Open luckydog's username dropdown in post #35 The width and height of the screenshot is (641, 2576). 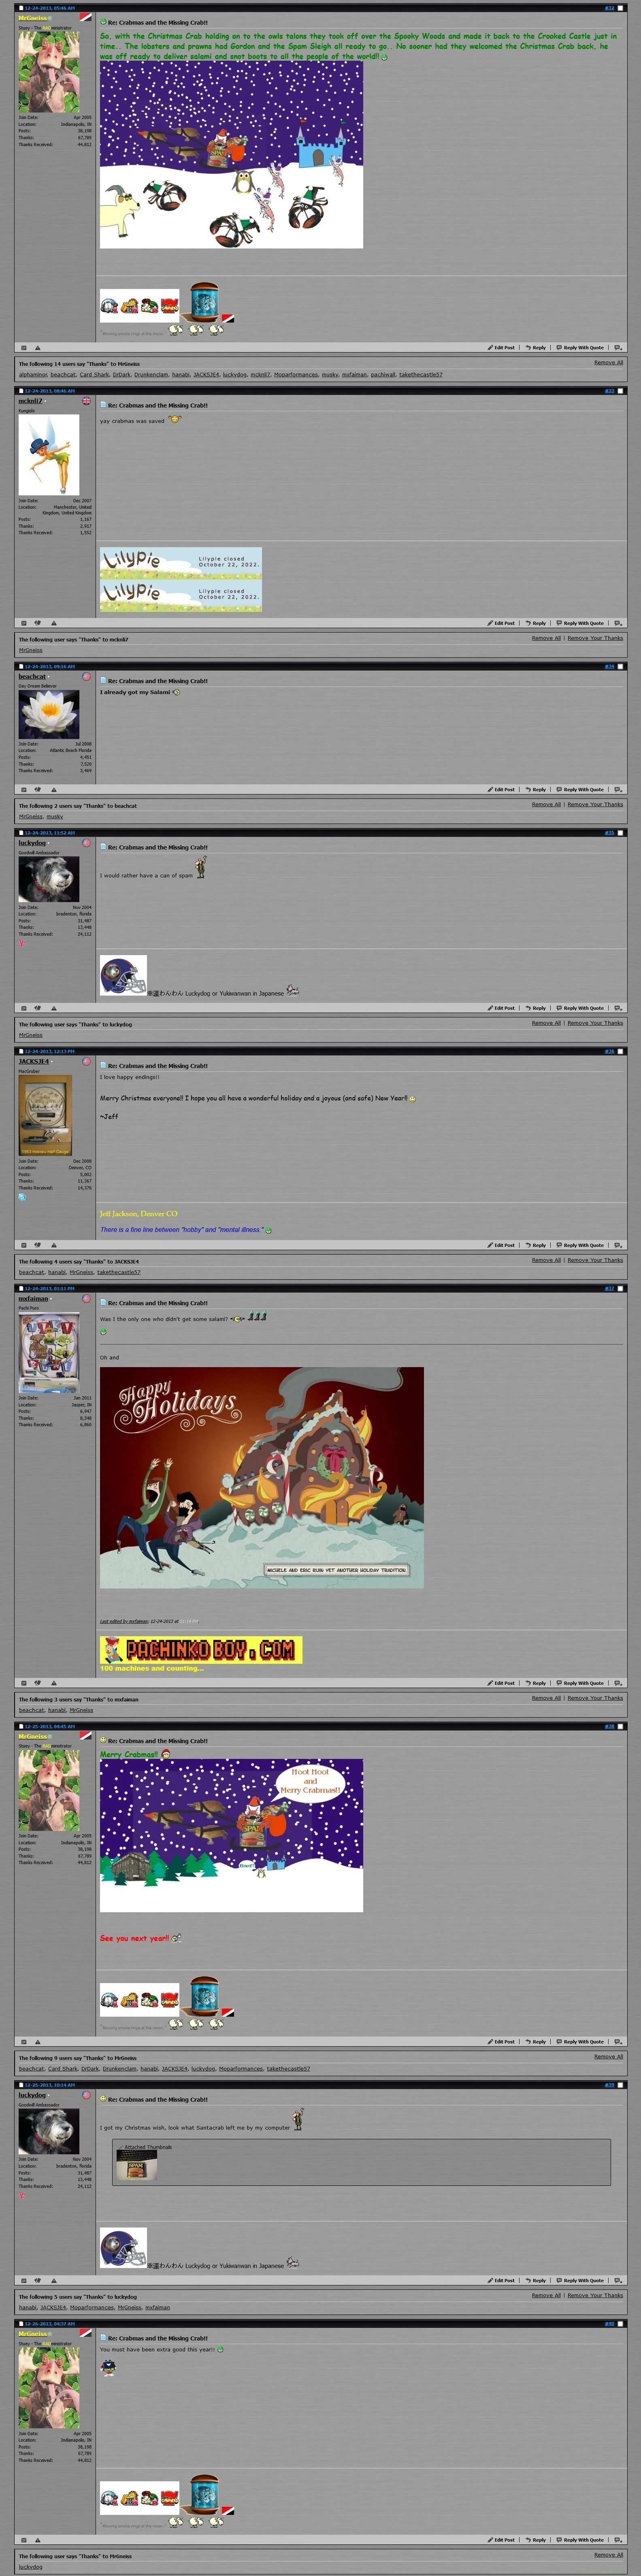tap(32, 843)
